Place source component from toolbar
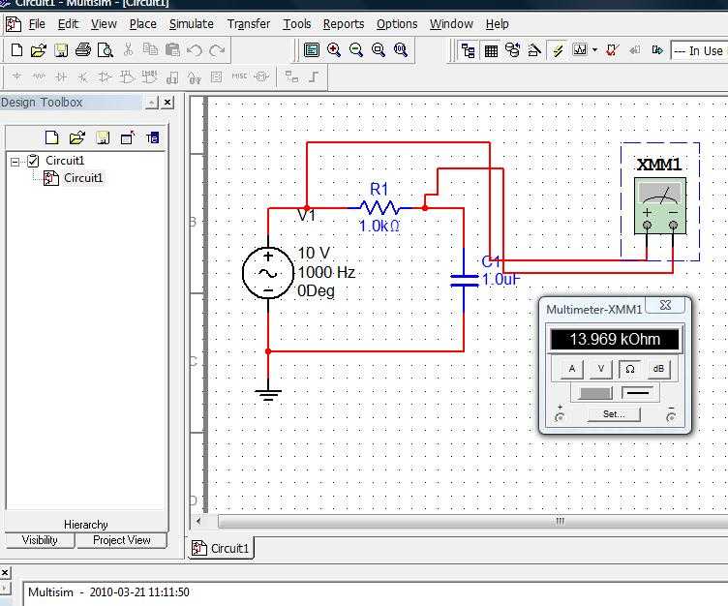The image size is (728, 606). 16,76
